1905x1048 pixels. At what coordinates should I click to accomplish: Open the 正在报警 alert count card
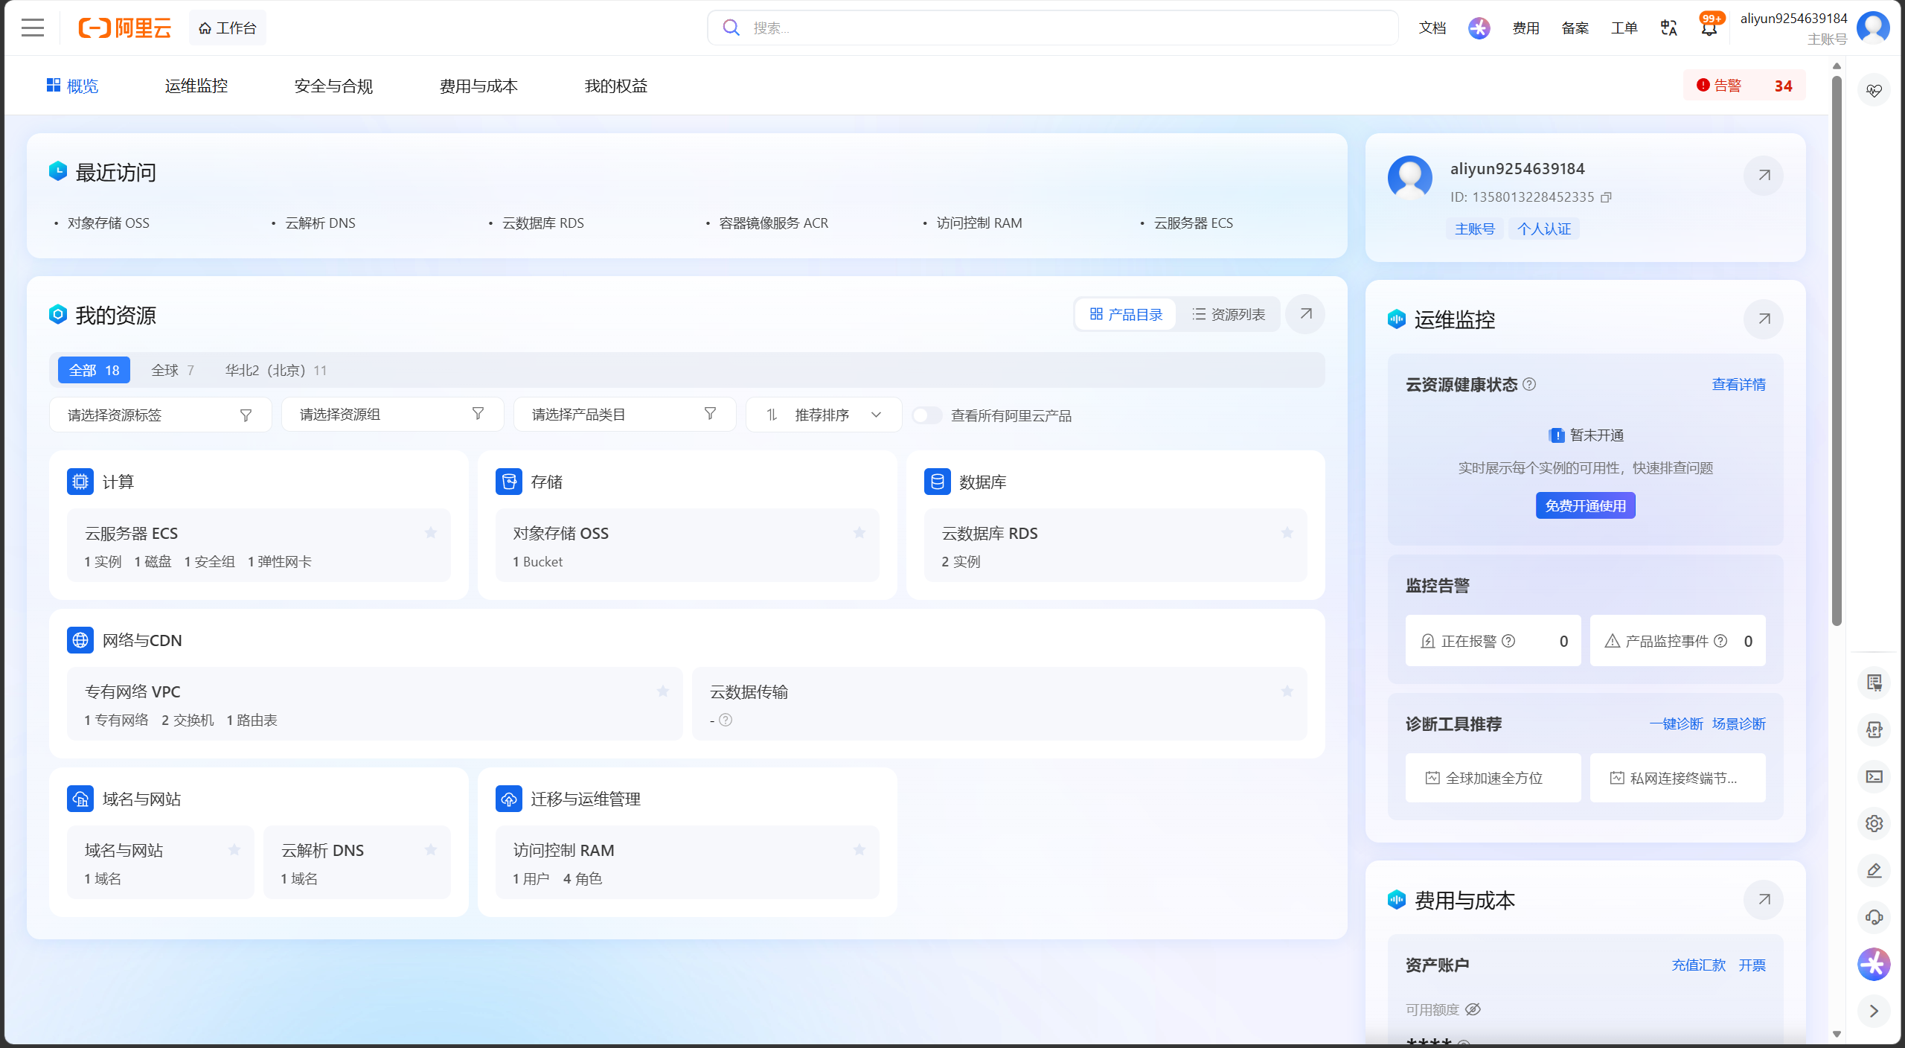[1493, 641]
